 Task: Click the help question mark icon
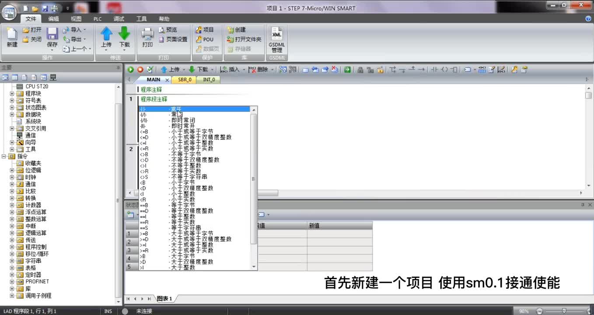click(588, 19)
